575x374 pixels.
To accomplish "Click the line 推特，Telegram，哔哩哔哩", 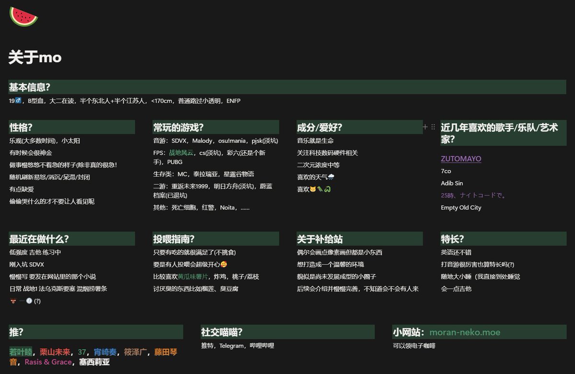I will [x=238, y=346].
